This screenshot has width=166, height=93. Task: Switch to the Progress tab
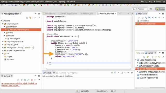coord(72,73)
